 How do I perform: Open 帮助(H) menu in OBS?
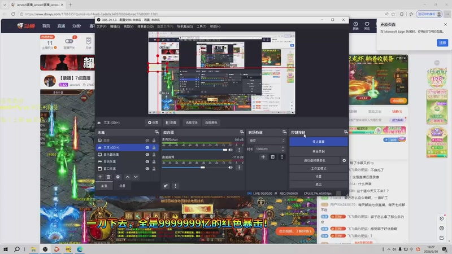pyautogui.click(x=215, y=26)
